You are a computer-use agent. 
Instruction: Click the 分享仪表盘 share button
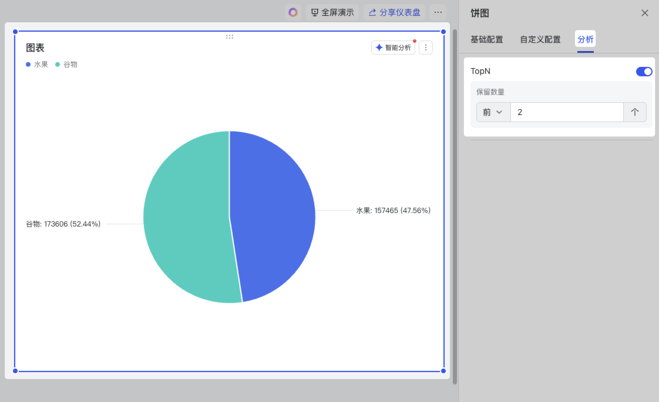click(x=394, y=12)
